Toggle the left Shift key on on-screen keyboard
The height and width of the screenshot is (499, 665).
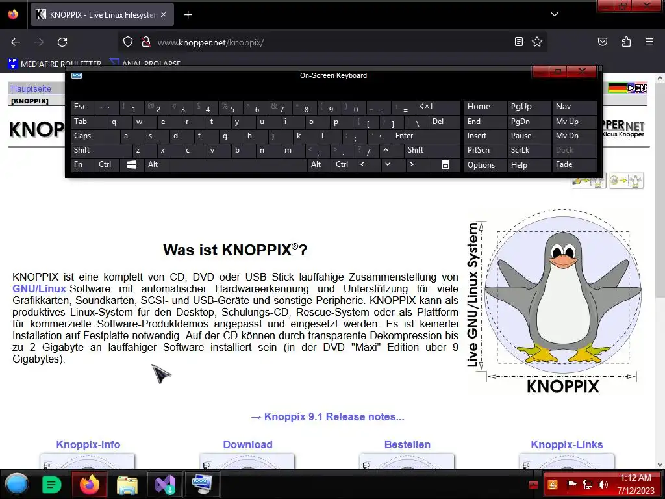click(102, 150)
